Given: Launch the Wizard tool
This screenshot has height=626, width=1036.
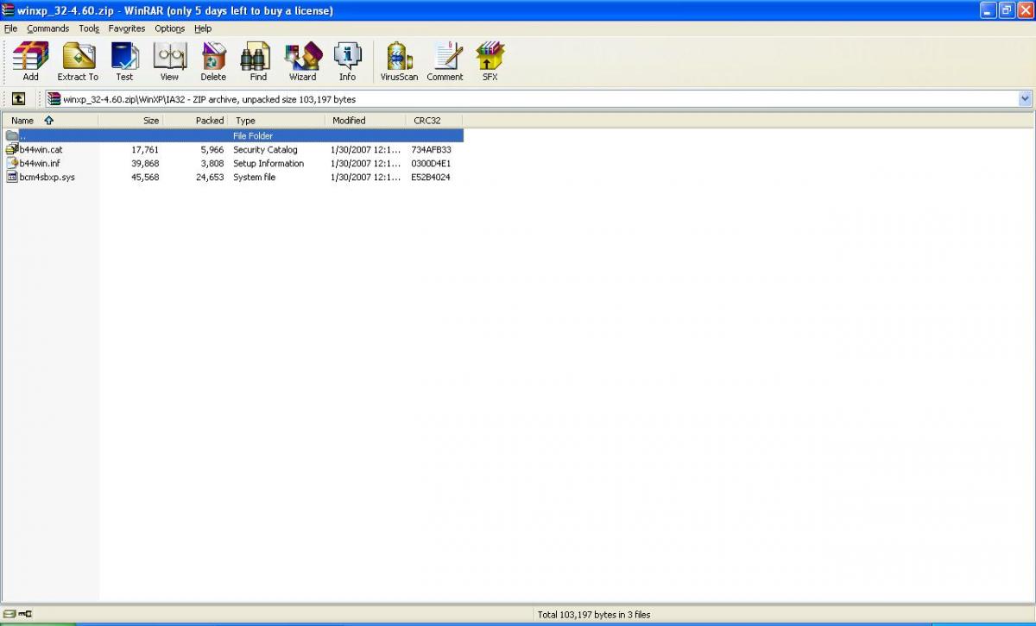Looking at the screenshot, I should coord(302,61).
